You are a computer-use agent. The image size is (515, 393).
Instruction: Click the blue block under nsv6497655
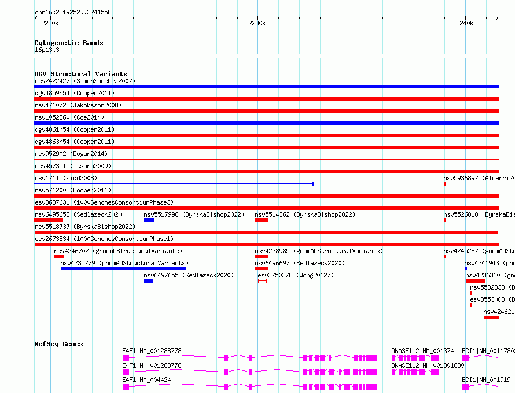[x=149, y=281]
